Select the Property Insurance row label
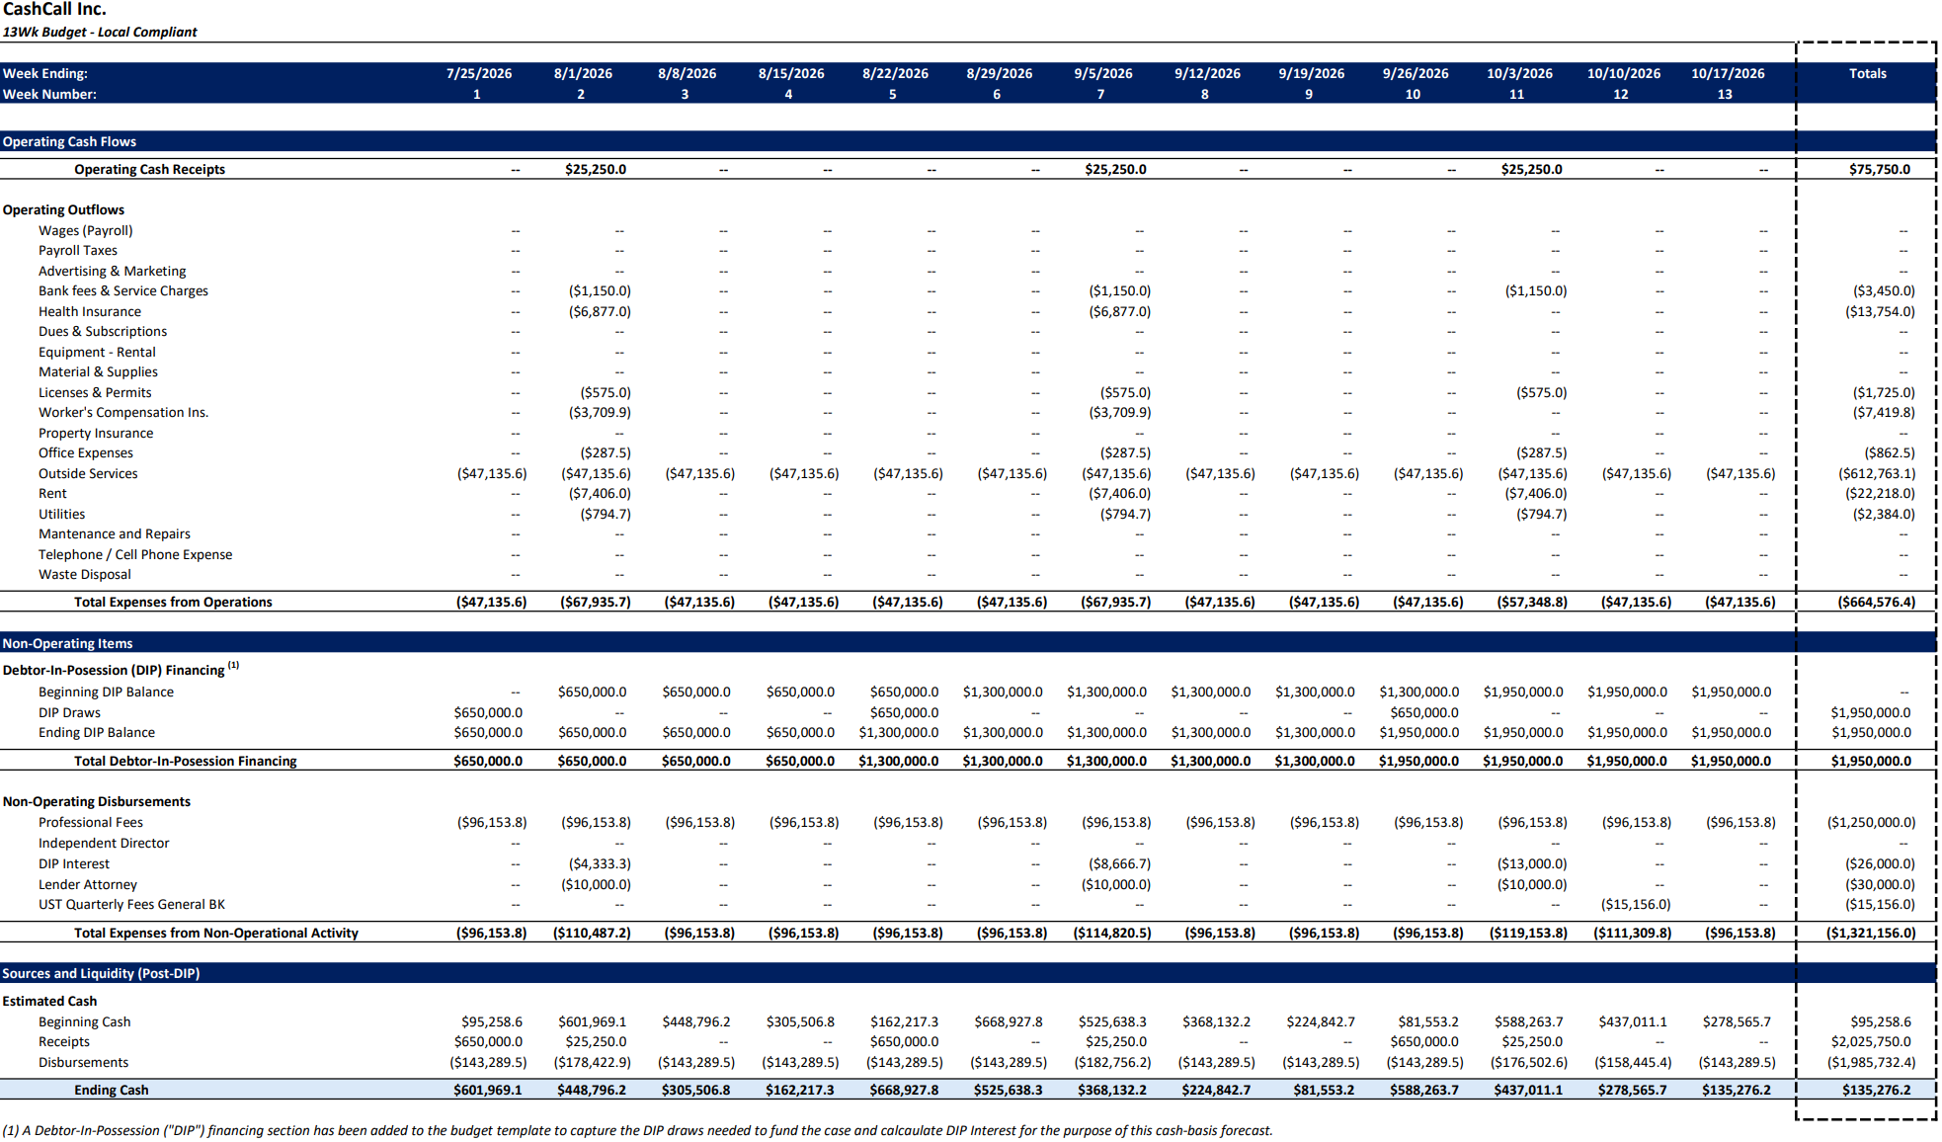 point(96,433)
